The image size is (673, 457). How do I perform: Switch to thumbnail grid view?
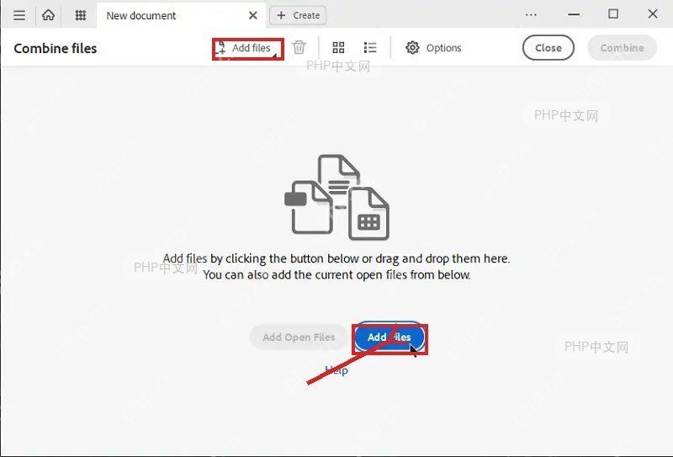coord(338,48)
